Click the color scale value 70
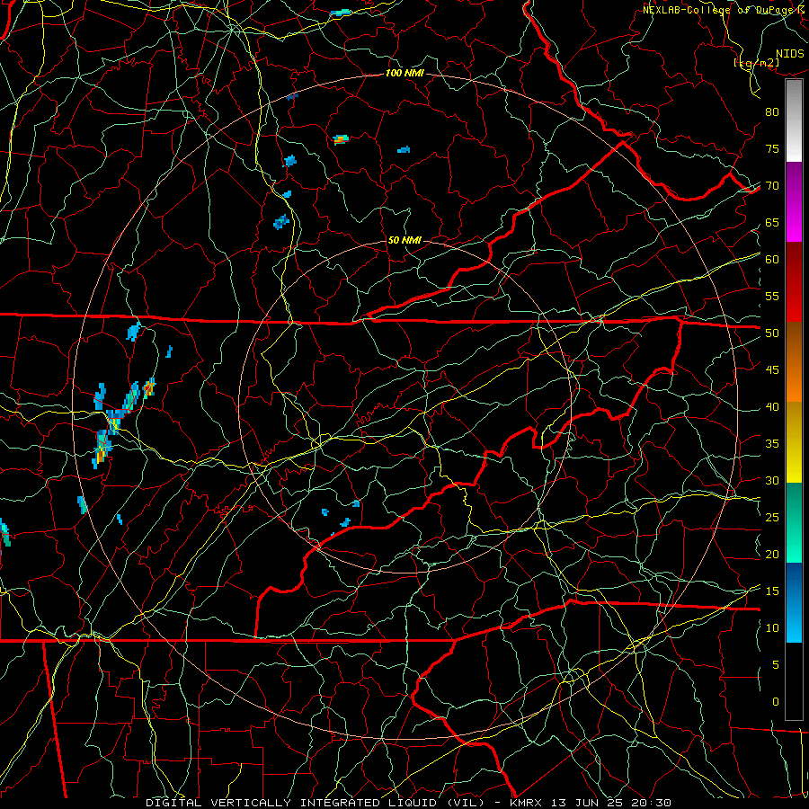The image size is (809, 809). point(772,186)
